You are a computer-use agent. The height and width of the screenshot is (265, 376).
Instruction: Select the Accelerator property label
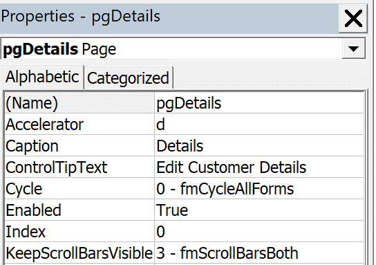[x=79, y=125]
